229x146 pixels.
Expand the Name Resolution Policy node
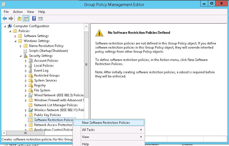pos(21,46)
